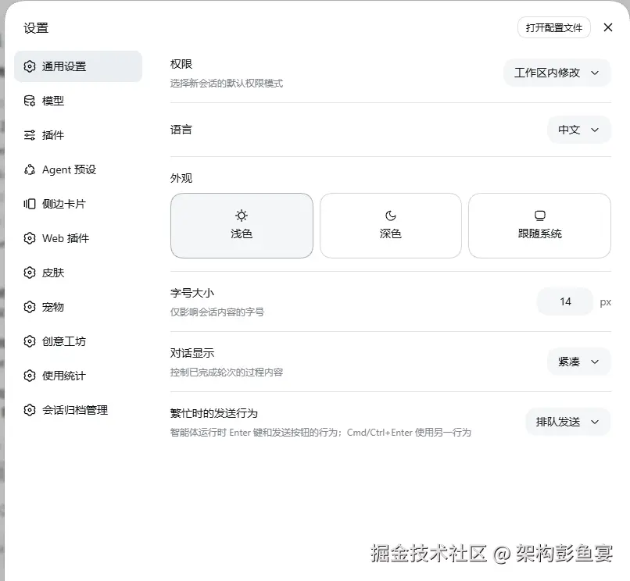Open the 繁忙时的发送行为 dropdown showing 排队发送

tap(568, 422)
